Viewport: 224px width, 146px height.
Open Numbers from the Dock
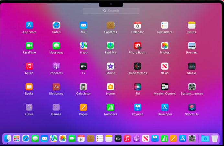[164, 139]
